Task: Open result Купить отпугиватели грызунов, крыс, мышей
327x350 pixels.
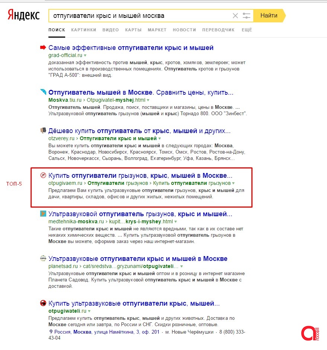Action: (140, 176)
